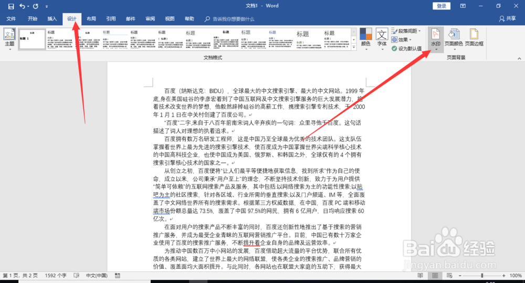Open the 页面颜色 page color menu

click(454, 39)
